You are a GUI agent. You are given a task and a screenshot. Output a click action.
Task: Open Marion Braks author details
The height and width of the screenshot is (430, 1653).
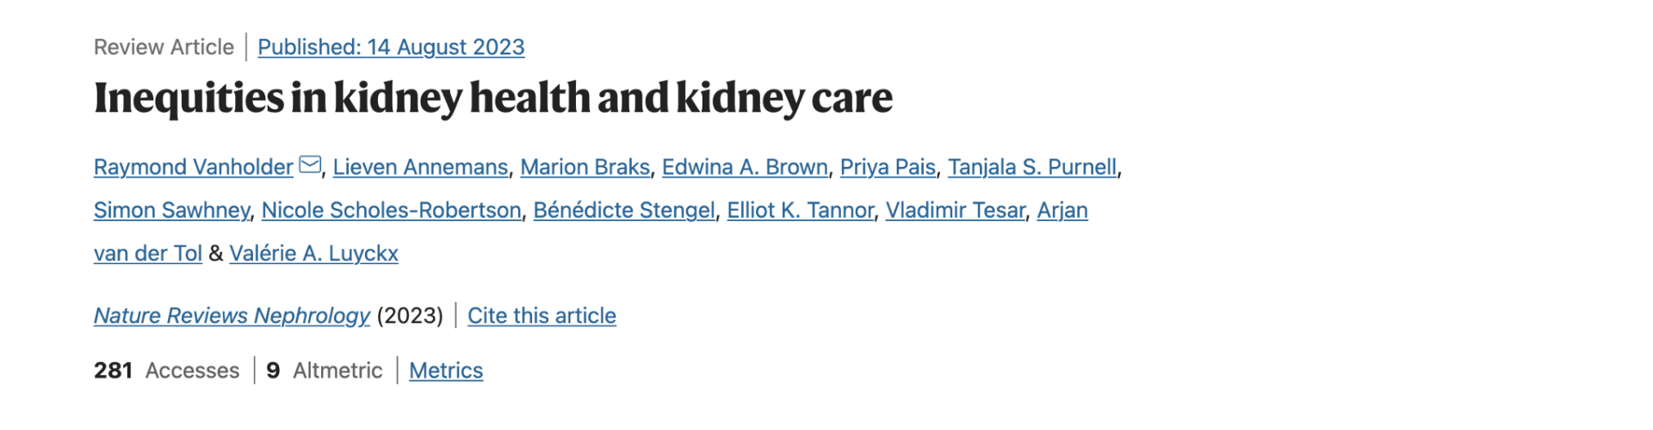point(585,167)
